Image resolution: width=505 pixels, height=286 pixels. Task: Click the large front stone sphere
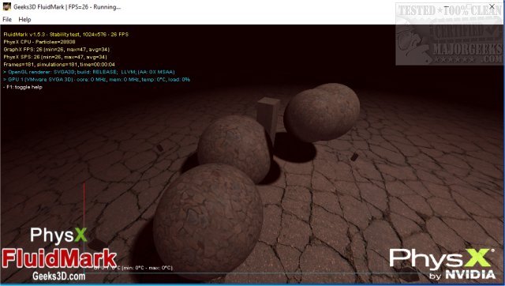click(208, 221)
